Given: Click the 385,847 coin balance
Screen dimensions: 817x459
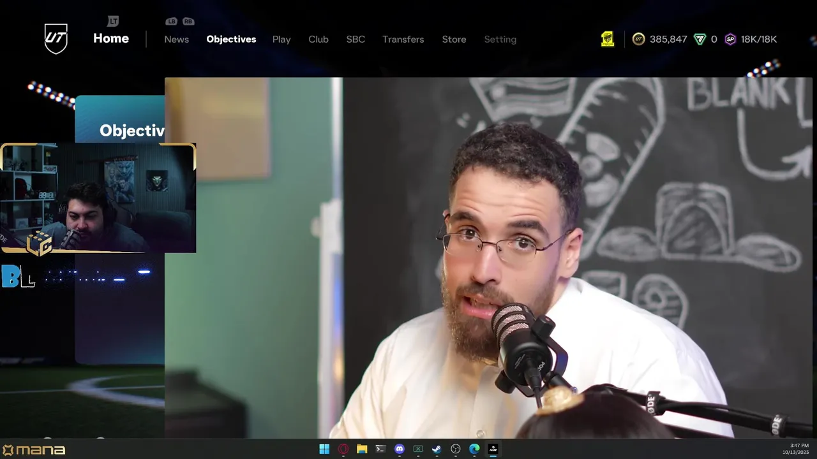Looking at the screenshot, I should [x=668, y=40].
